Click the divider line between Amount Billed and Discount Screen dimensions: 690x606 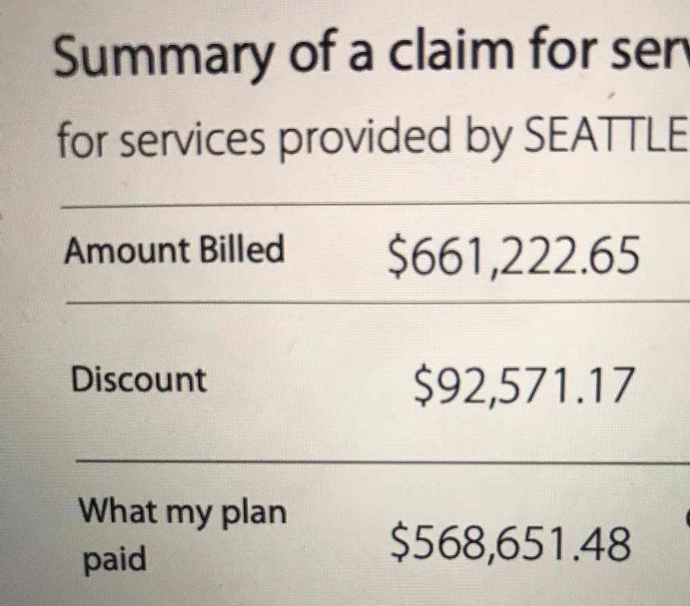(x=373, y=302)
